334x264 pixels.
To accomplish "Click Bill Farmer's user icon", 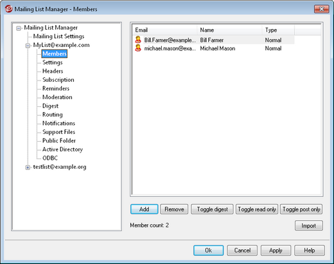I will coord(138,40).
